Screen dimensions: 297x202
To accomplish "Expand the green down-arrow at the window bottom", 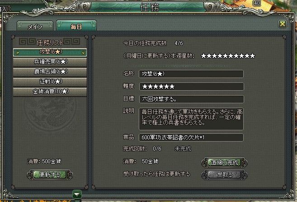I will pos(77,194).
